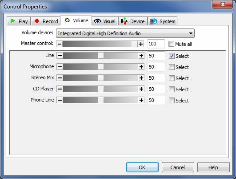Screen dimensions: 236x179
Task: Click the eye icon on Visual tab
Action: click(x=97, y=21)
